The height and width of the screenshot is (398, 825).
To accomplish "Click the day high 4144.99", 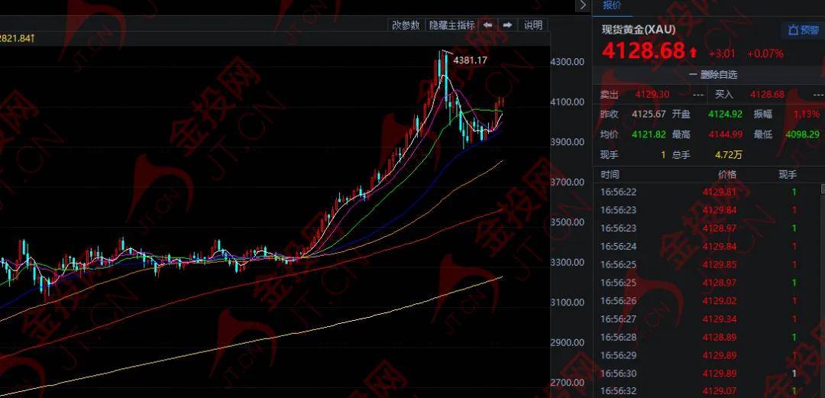I will [x=725, y=134].
